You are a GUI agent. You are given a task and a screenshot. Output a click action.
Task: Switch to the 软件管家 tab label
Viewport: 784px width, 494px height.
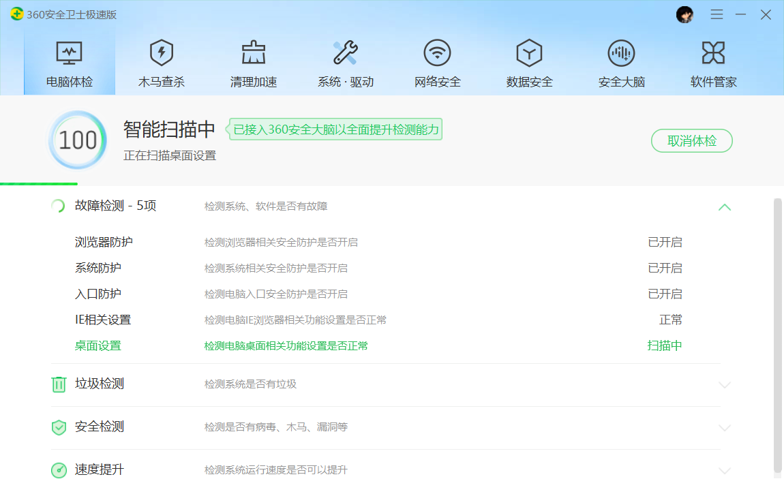[x=714, y=82]
